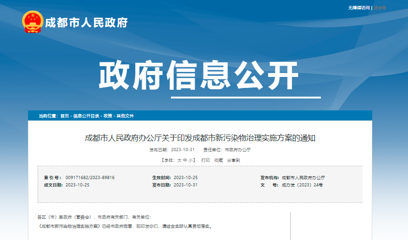Select index number 009171682/2023-89816

(90, 178)
